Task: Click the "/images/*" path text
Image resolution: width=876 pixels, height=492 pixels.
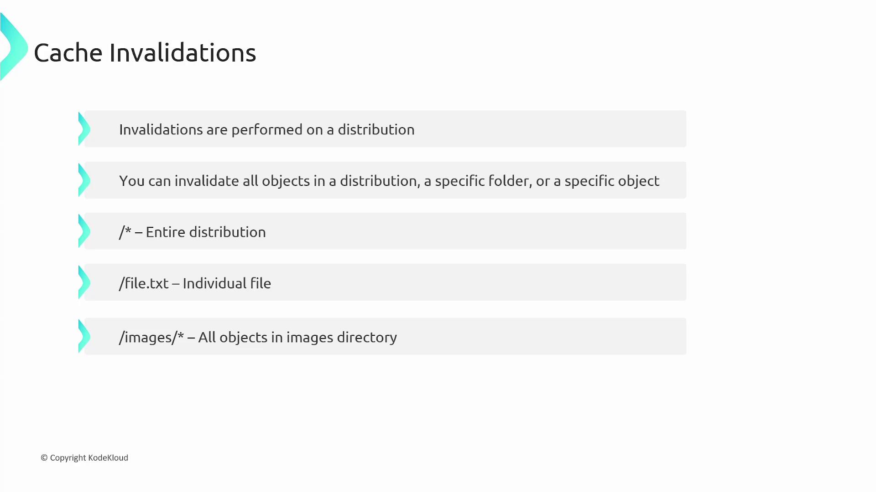Action: point(151,338)
